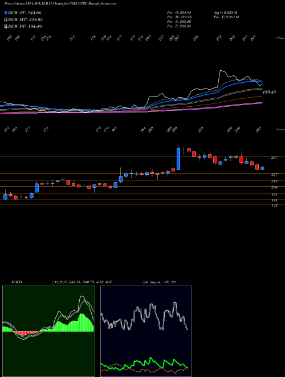The width and height of the screenshot is (285, 377).
Task: Click the 272 peak label on tops row
Action: pyautogui.click(x=219, y=38)
